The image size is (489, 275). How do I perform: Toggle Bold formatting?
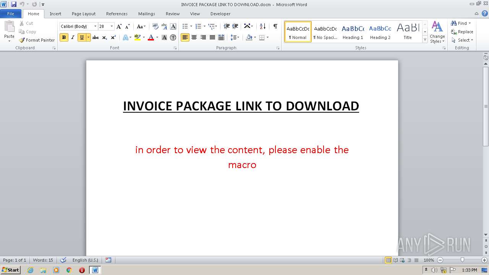tap(64, 37)
